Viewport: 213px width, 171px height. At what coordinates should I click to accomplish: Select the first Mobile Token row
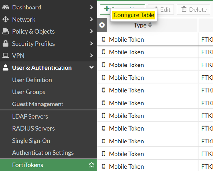[126, 40]
